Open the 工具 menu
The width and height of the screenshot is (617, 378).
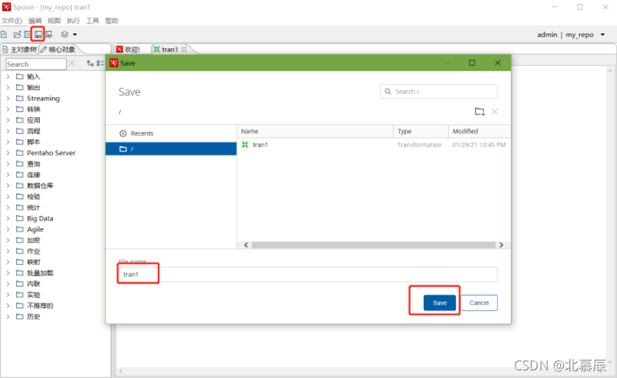(92, 20)
